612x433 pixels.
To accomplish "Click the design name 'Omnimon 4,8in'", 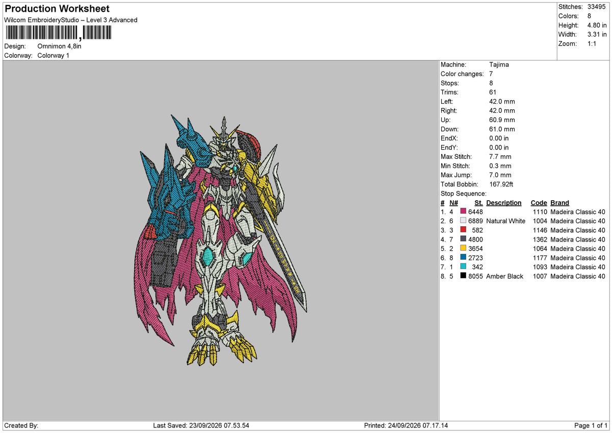I will [59, 46].
